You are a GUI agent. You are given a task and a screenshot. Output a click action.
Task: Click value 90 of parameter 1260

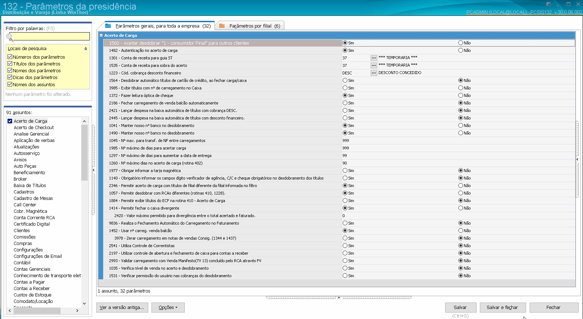[x=344, y=163]
